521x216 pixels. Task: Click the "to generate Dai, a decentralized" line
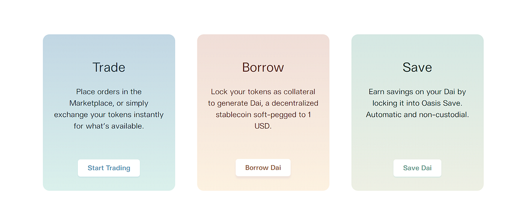(x=263, y=103)
